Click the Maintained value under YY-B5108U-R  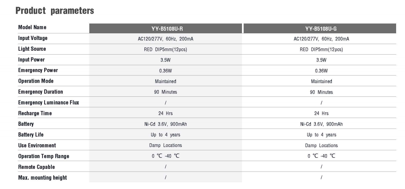click(166, 81)
